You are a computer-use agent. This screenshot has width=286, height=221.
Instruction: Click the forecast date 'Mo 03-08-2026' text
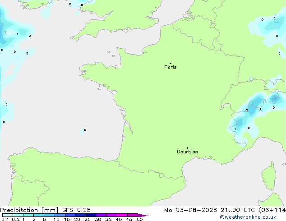pyautogui.click(x=190, y=210)
